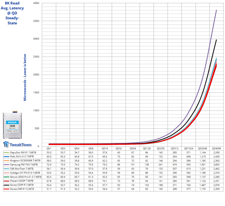Screen dimensions: 225x206
Task: Click the 1000 y-axis tick label
Action: click(36, 111)
